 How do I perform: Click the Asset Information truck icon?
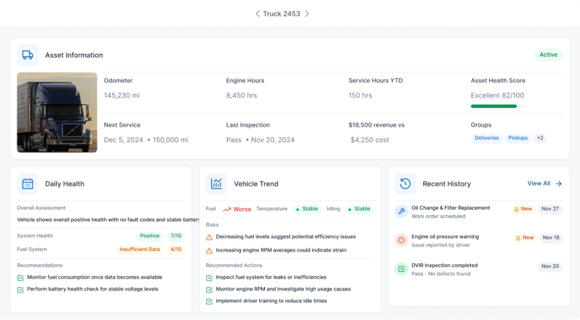28,55
